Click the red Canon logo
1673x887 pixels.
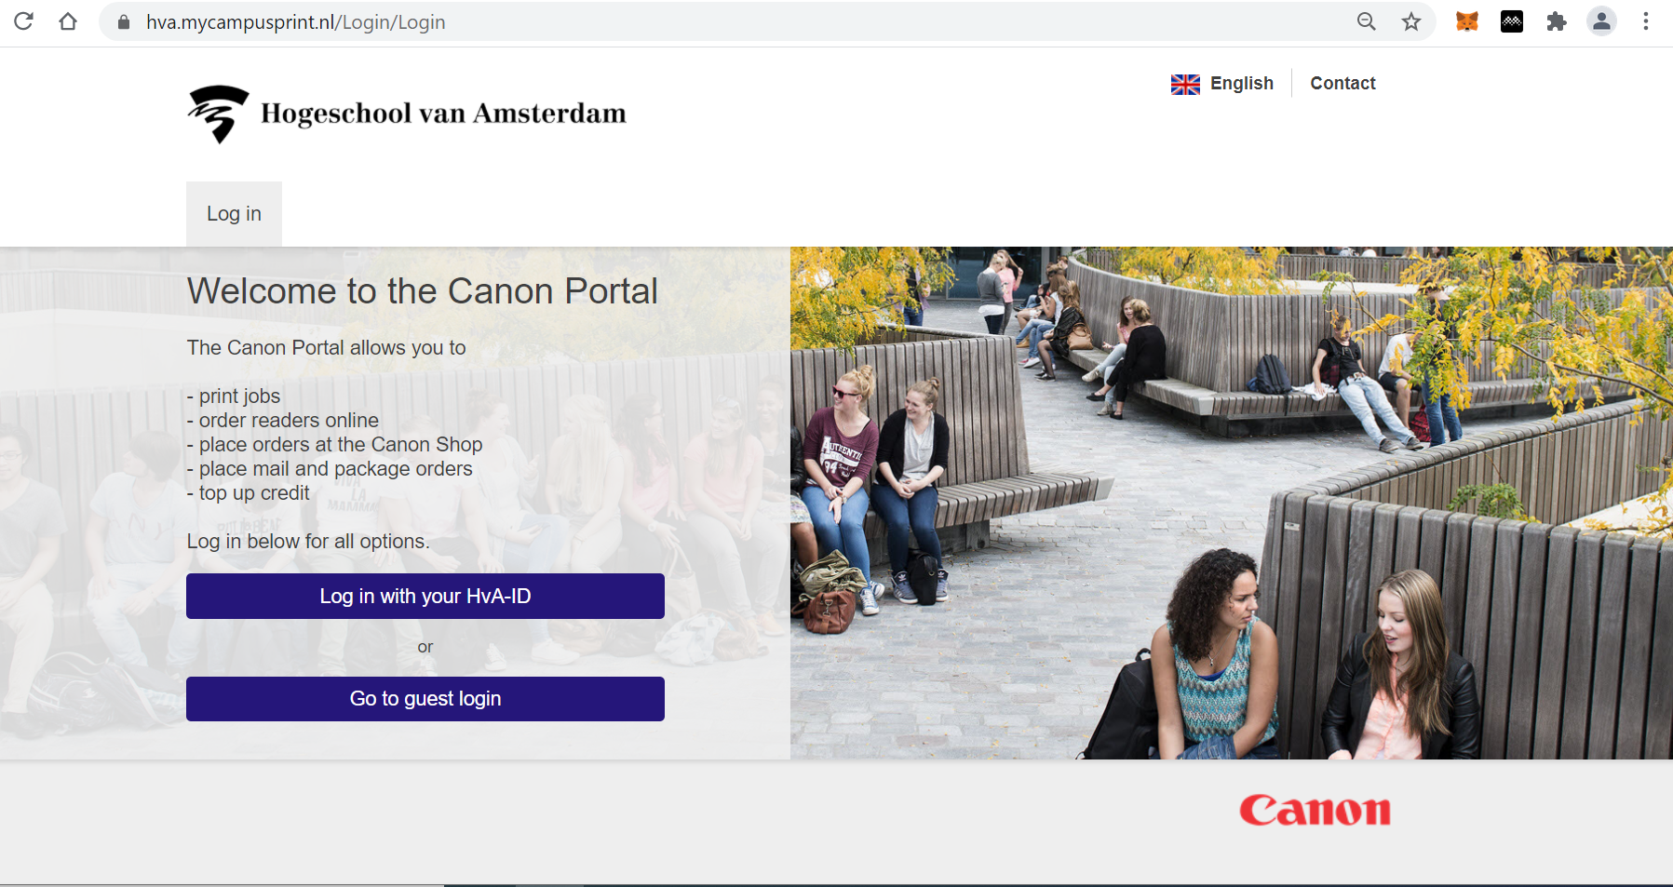tap(1315, 810)
